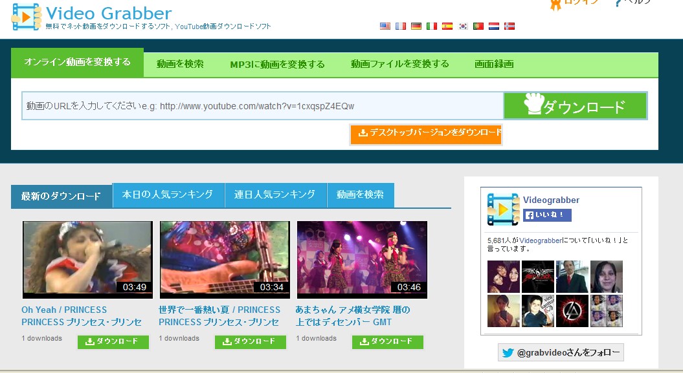
Task: Open the 世界で一番熱い夏 video title link
Action: click(x=219, y=316)
